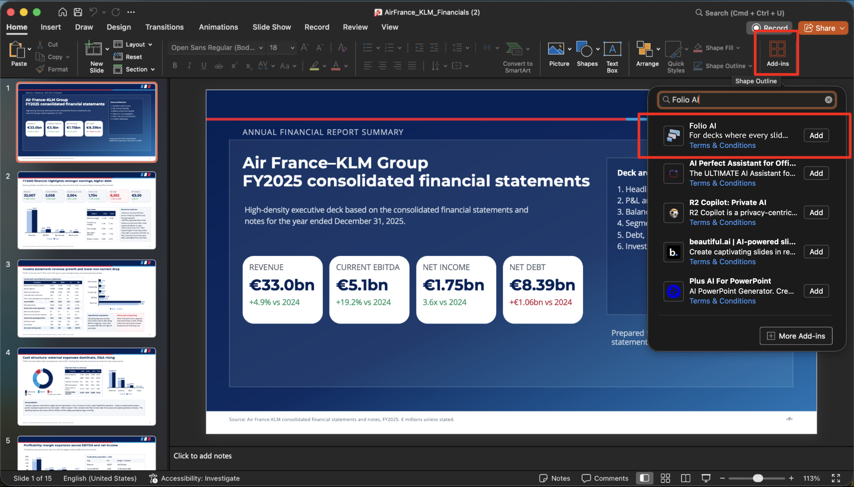Click the Record button at top right
854x487 pixels.
pos(769,28)
